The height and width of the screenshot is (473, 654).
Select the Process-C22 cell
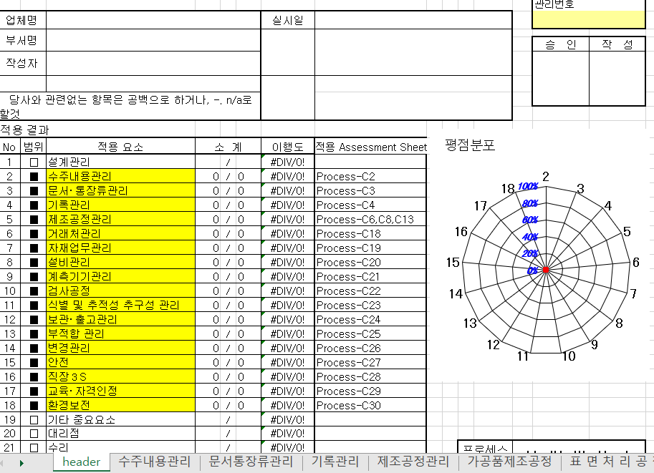tap(370, 291)
